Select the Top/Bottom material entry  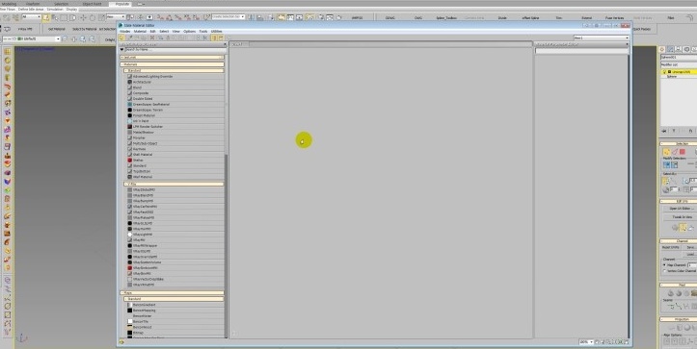click(175, 171)
